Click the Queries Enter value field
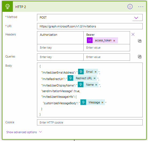Viewport: 148px width, 141px height. coord(107,57)
